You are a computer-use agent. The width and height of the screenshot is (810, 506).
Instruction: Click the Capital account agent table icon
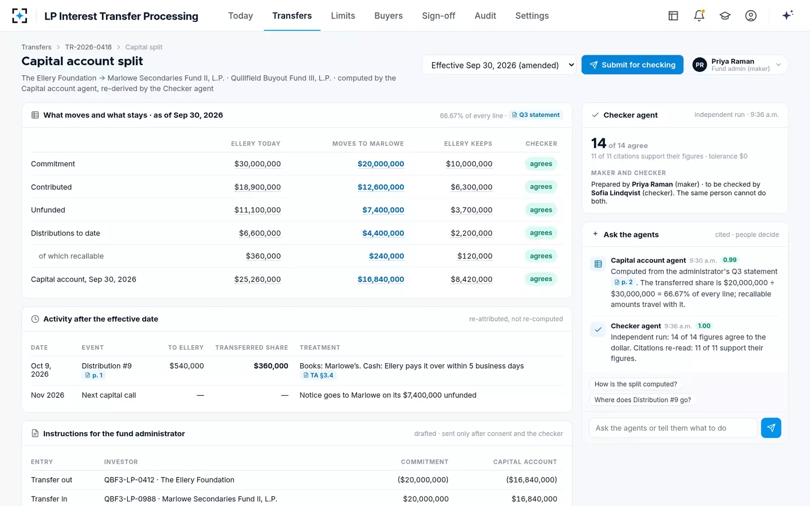pos(598,264)
